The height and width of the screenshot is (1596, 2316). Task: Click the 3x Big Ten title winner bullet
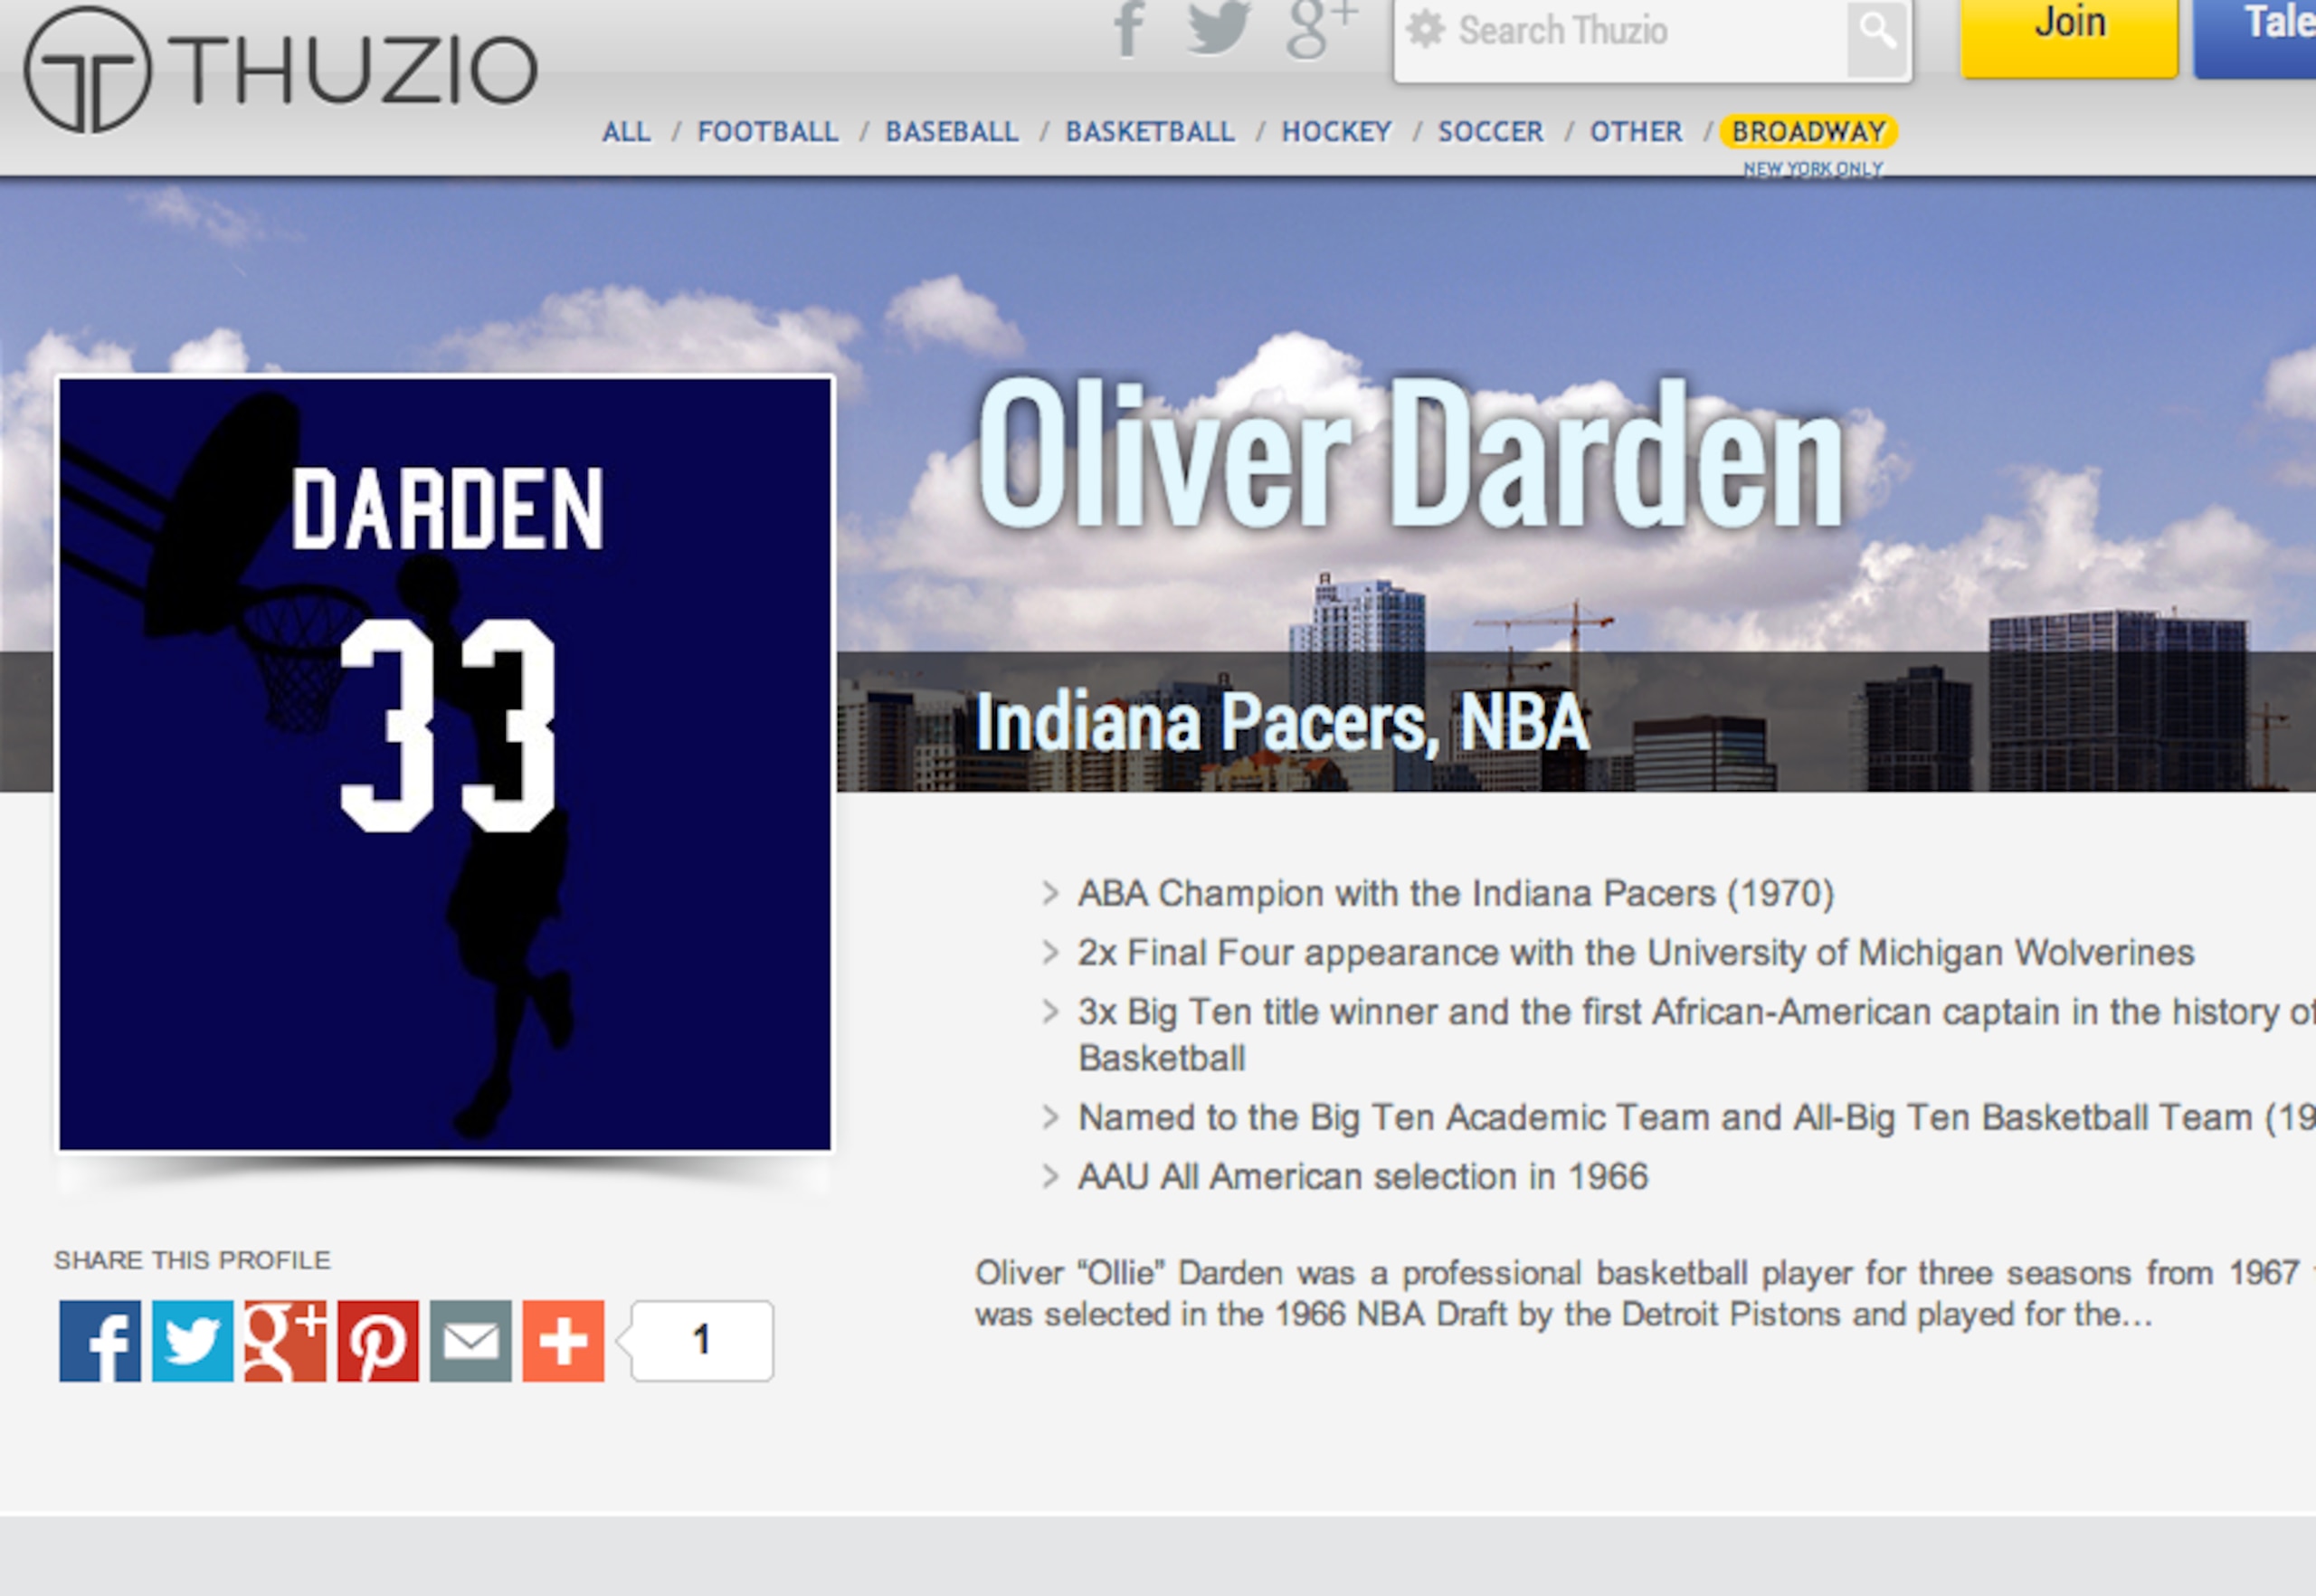[1696, 1034]
